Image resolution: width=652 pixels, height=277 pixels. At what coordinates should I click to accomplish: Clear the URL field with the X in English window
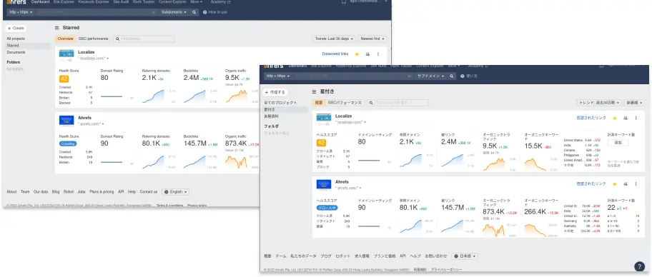153,12
